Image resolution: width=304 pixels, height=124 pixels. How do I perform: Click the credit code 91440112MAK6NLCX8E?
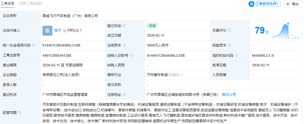click(61, 45)
